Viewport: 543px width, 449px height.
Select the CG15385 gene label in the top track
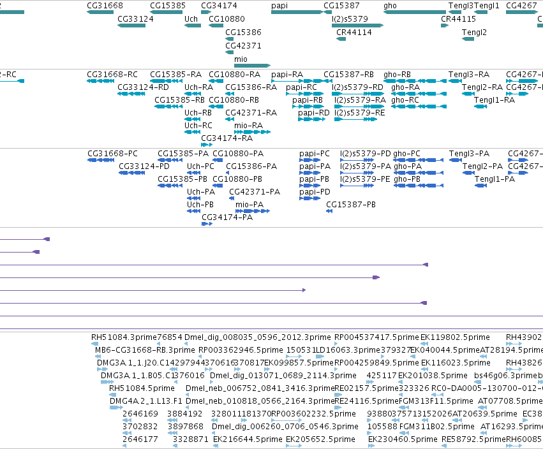[168, 6]
